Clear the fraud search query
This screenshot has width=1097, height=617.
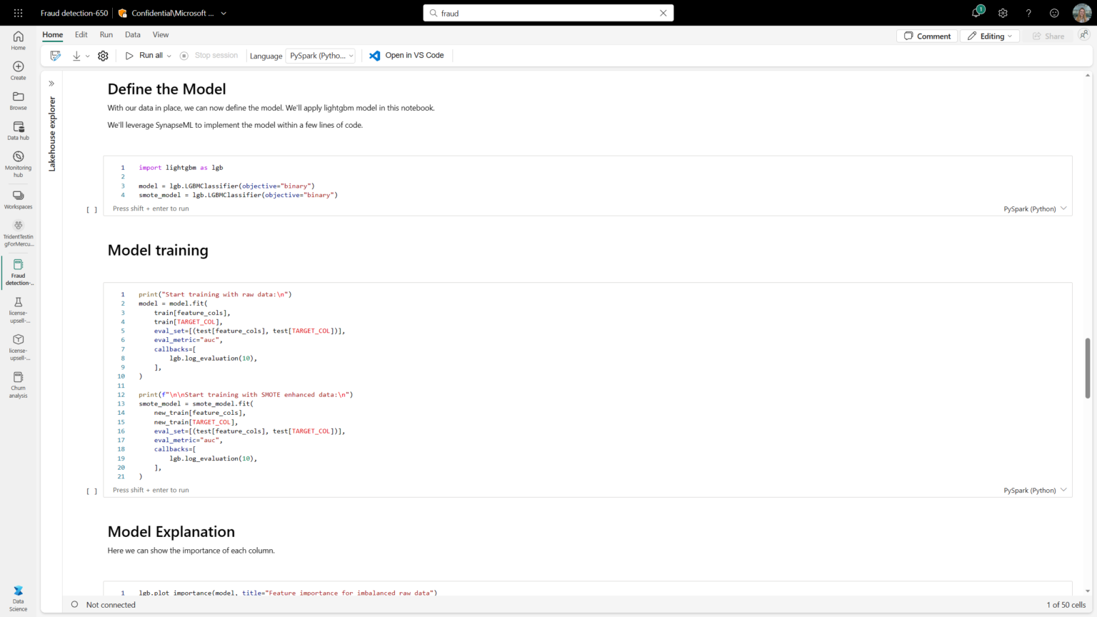coord(663,12)
